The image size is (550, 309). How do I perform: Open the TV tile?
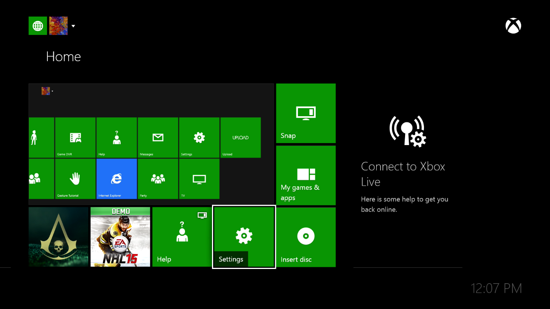coord(199,179)
